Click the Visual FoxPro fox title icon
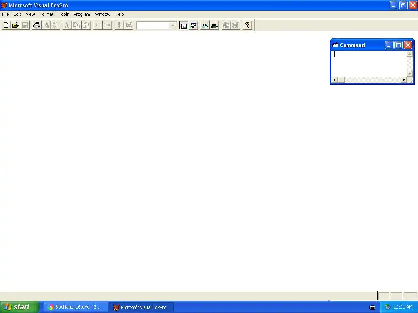This screenshot has width=418, height=313. 4,5
